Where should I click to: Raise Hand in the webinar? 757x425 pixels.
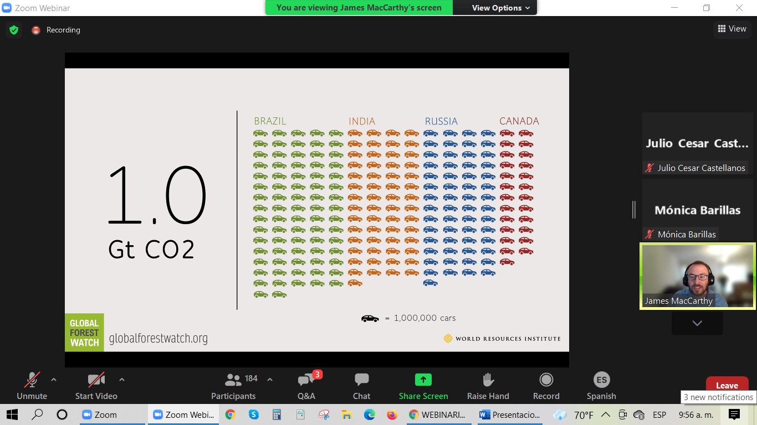click(x=488, y=386)
